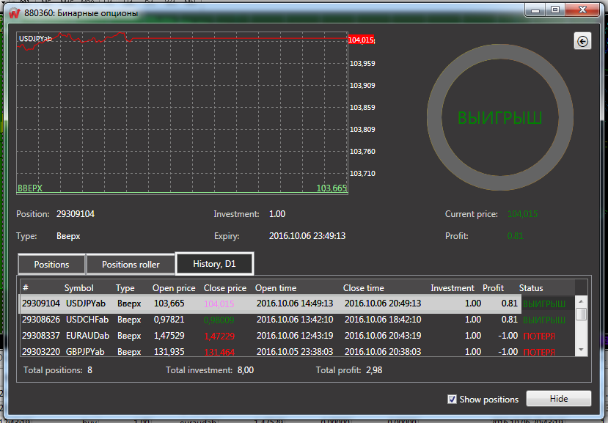This screenshot has width=608, height=423.
Task: Switch to the Positions tab
Action: click(51, 264)
